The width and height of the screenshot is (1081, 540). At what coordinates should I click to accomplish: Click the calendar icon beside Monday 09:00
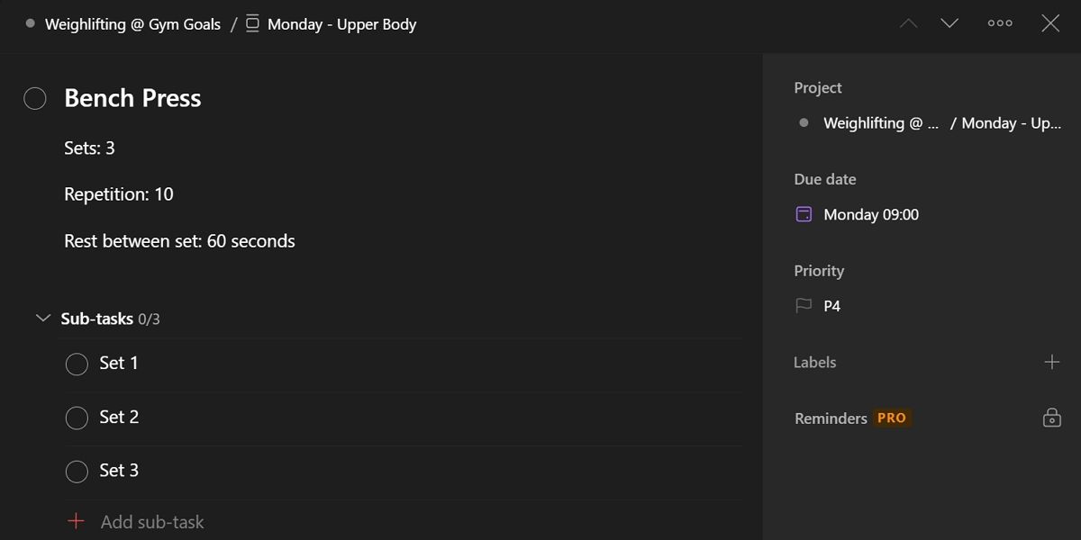[x=803, y=214]
